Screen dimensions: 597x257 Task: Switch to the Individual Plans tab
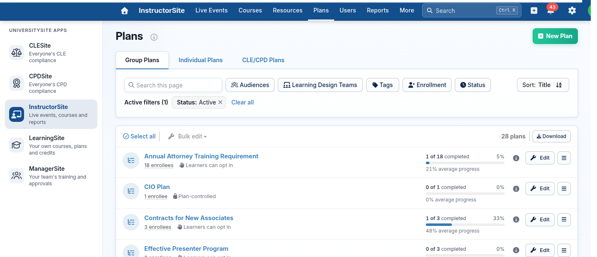[x=201, y=60]
